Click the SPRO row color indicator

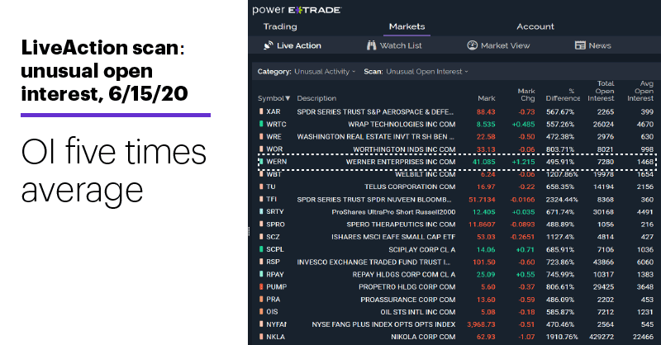click(261, 224)
